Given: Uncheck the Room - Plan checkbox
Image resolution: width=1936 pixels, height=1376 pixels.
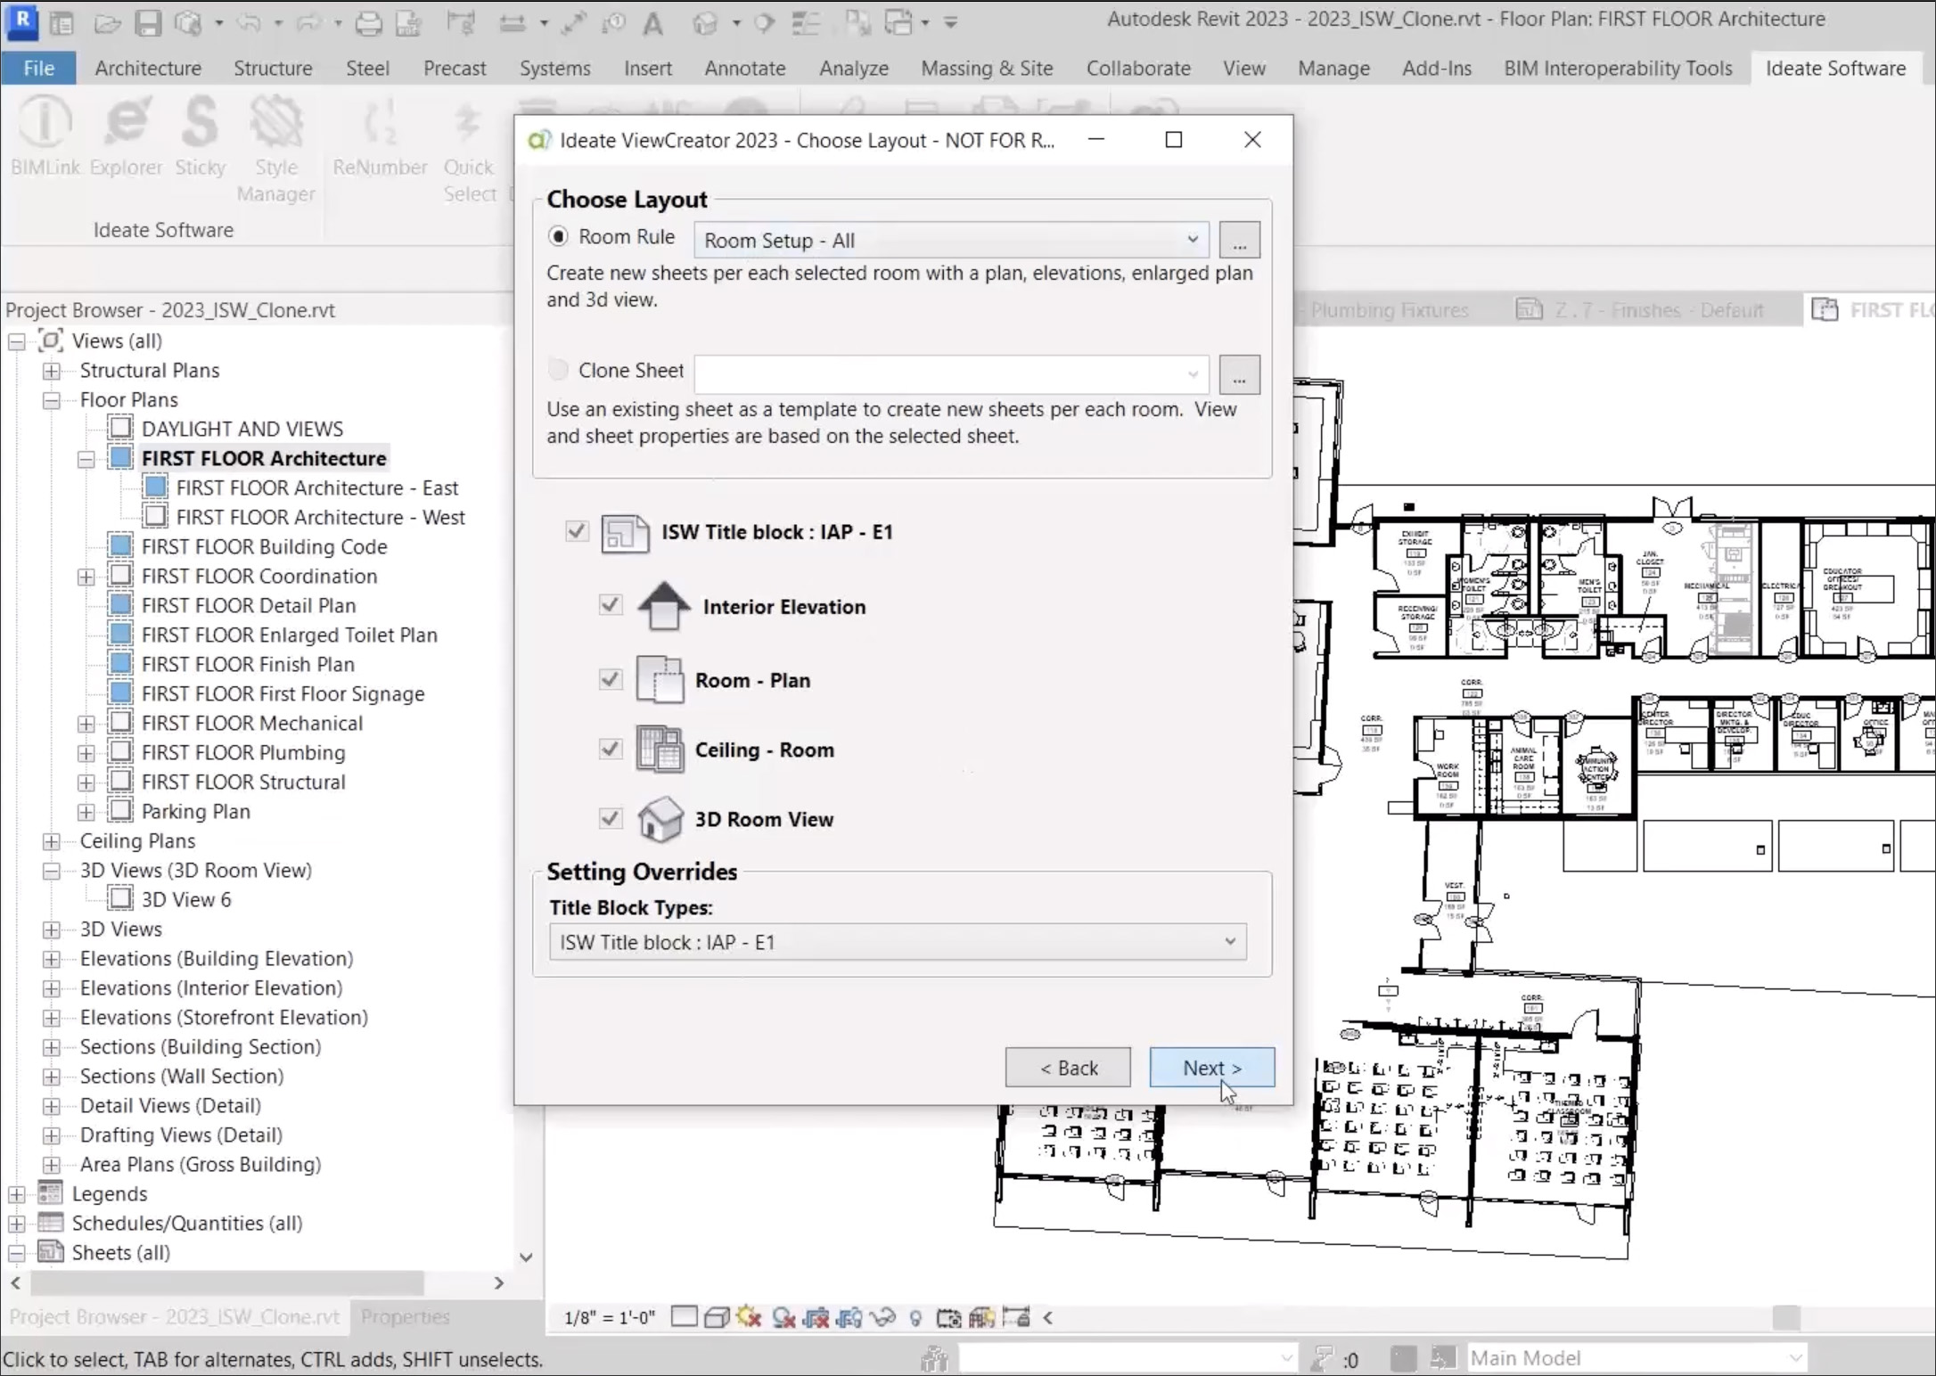Looking at the screenshot, I should tap(610, 680).
